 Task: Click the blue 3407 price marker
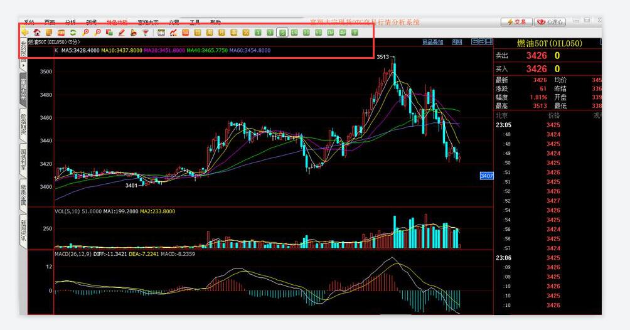point(486,176)
